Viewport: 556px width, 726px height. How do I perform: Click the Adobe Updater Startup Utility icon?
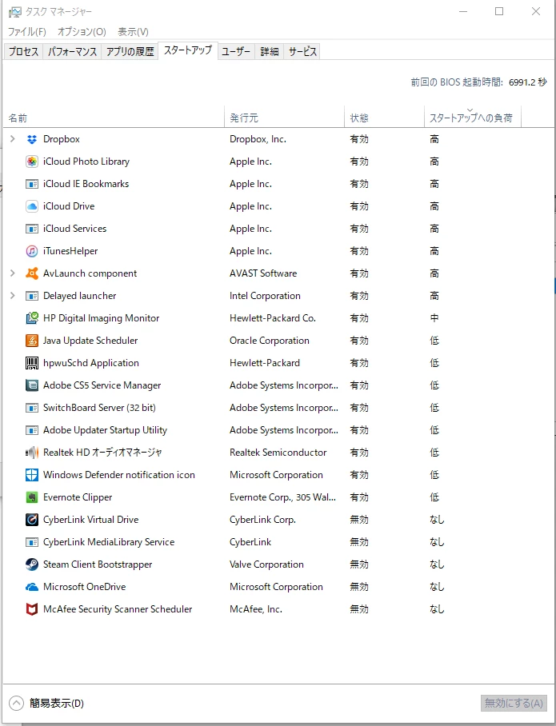tap(31, 430)
